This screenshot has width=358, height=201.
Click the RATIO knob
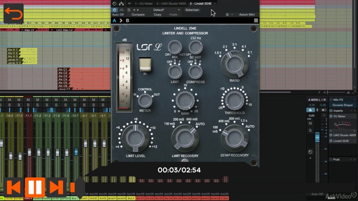click(234, 64)
